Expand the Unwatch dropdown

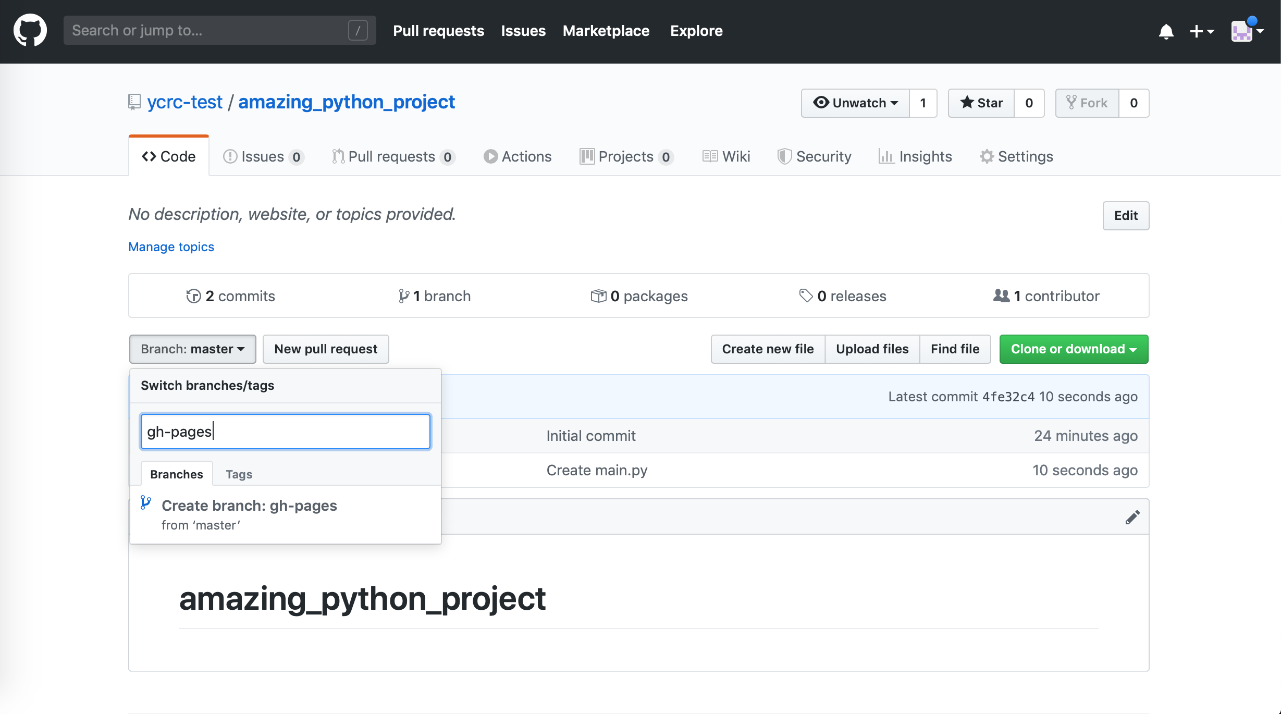pyautogui.click(x=855, y=103)
